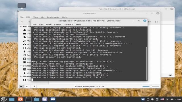The image size is (182, 102).
Task: Click the 'Package libssl3 is not installed.' line
Action: tap(57, 48)
